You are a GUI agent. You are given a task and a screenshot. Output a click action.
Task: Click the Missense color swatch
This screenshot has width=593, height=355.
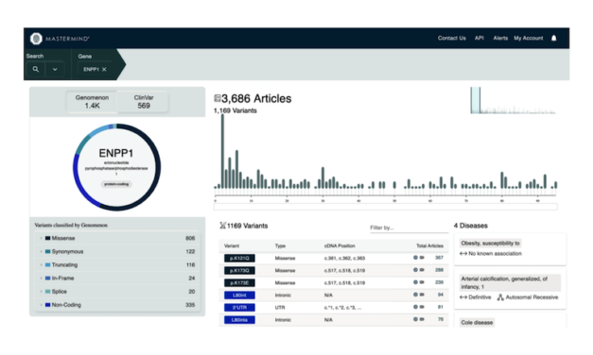point(47,238)
